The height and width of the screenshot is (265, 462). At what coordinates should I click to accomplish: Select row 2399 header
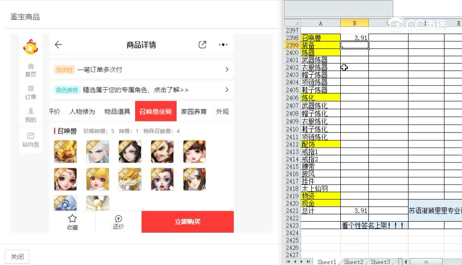(293, 45)
